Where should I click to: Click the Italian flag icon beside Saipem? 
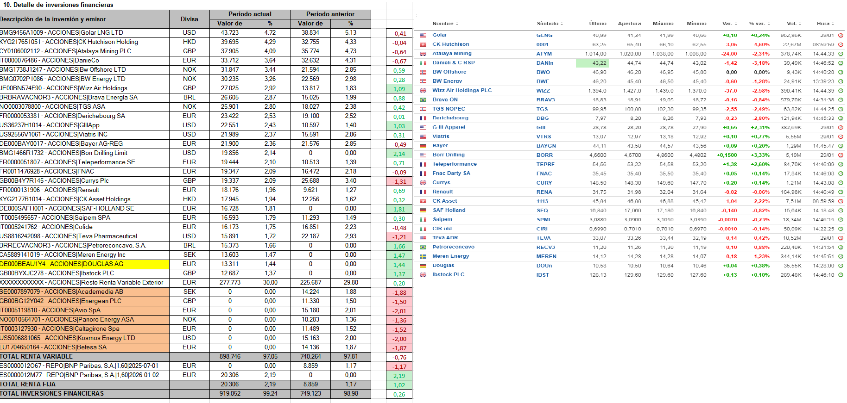click(423, 219)
